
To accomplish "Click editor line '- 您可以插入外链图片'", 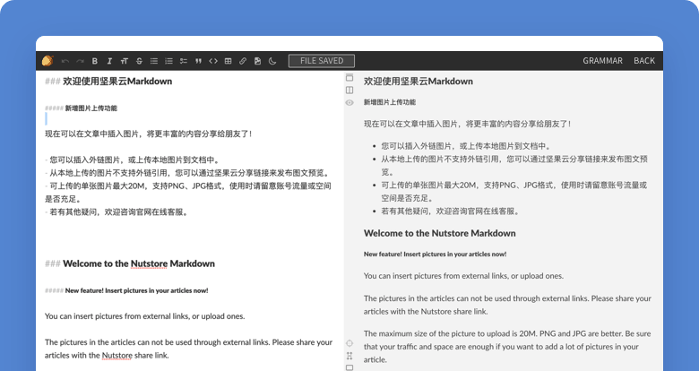I will point(133,160).
